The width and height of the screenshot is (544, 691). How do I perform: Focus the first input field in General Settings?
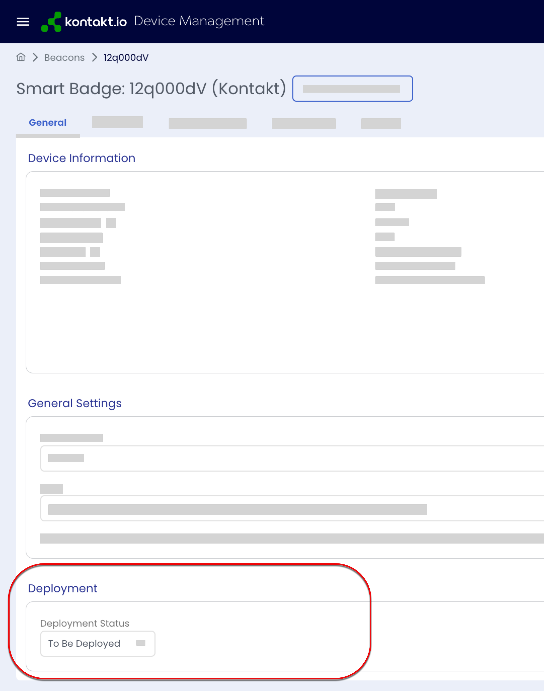click(292, 458)
